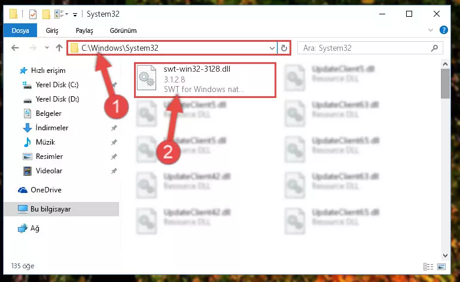This screenshot has width=460, height=282.
Task: Expand the address bar history dropdown
Action: pos(272,48)
